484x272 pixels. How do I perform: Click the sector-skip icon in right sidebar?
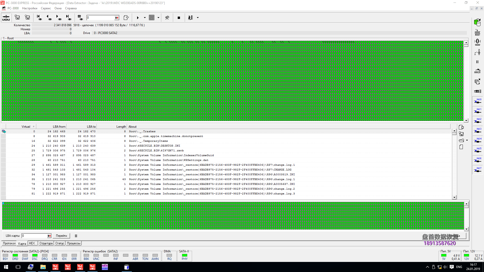pos(477,72)
